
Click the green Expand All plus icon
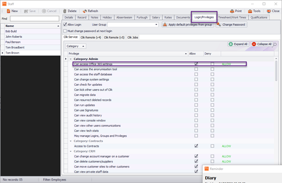(231, 44)
